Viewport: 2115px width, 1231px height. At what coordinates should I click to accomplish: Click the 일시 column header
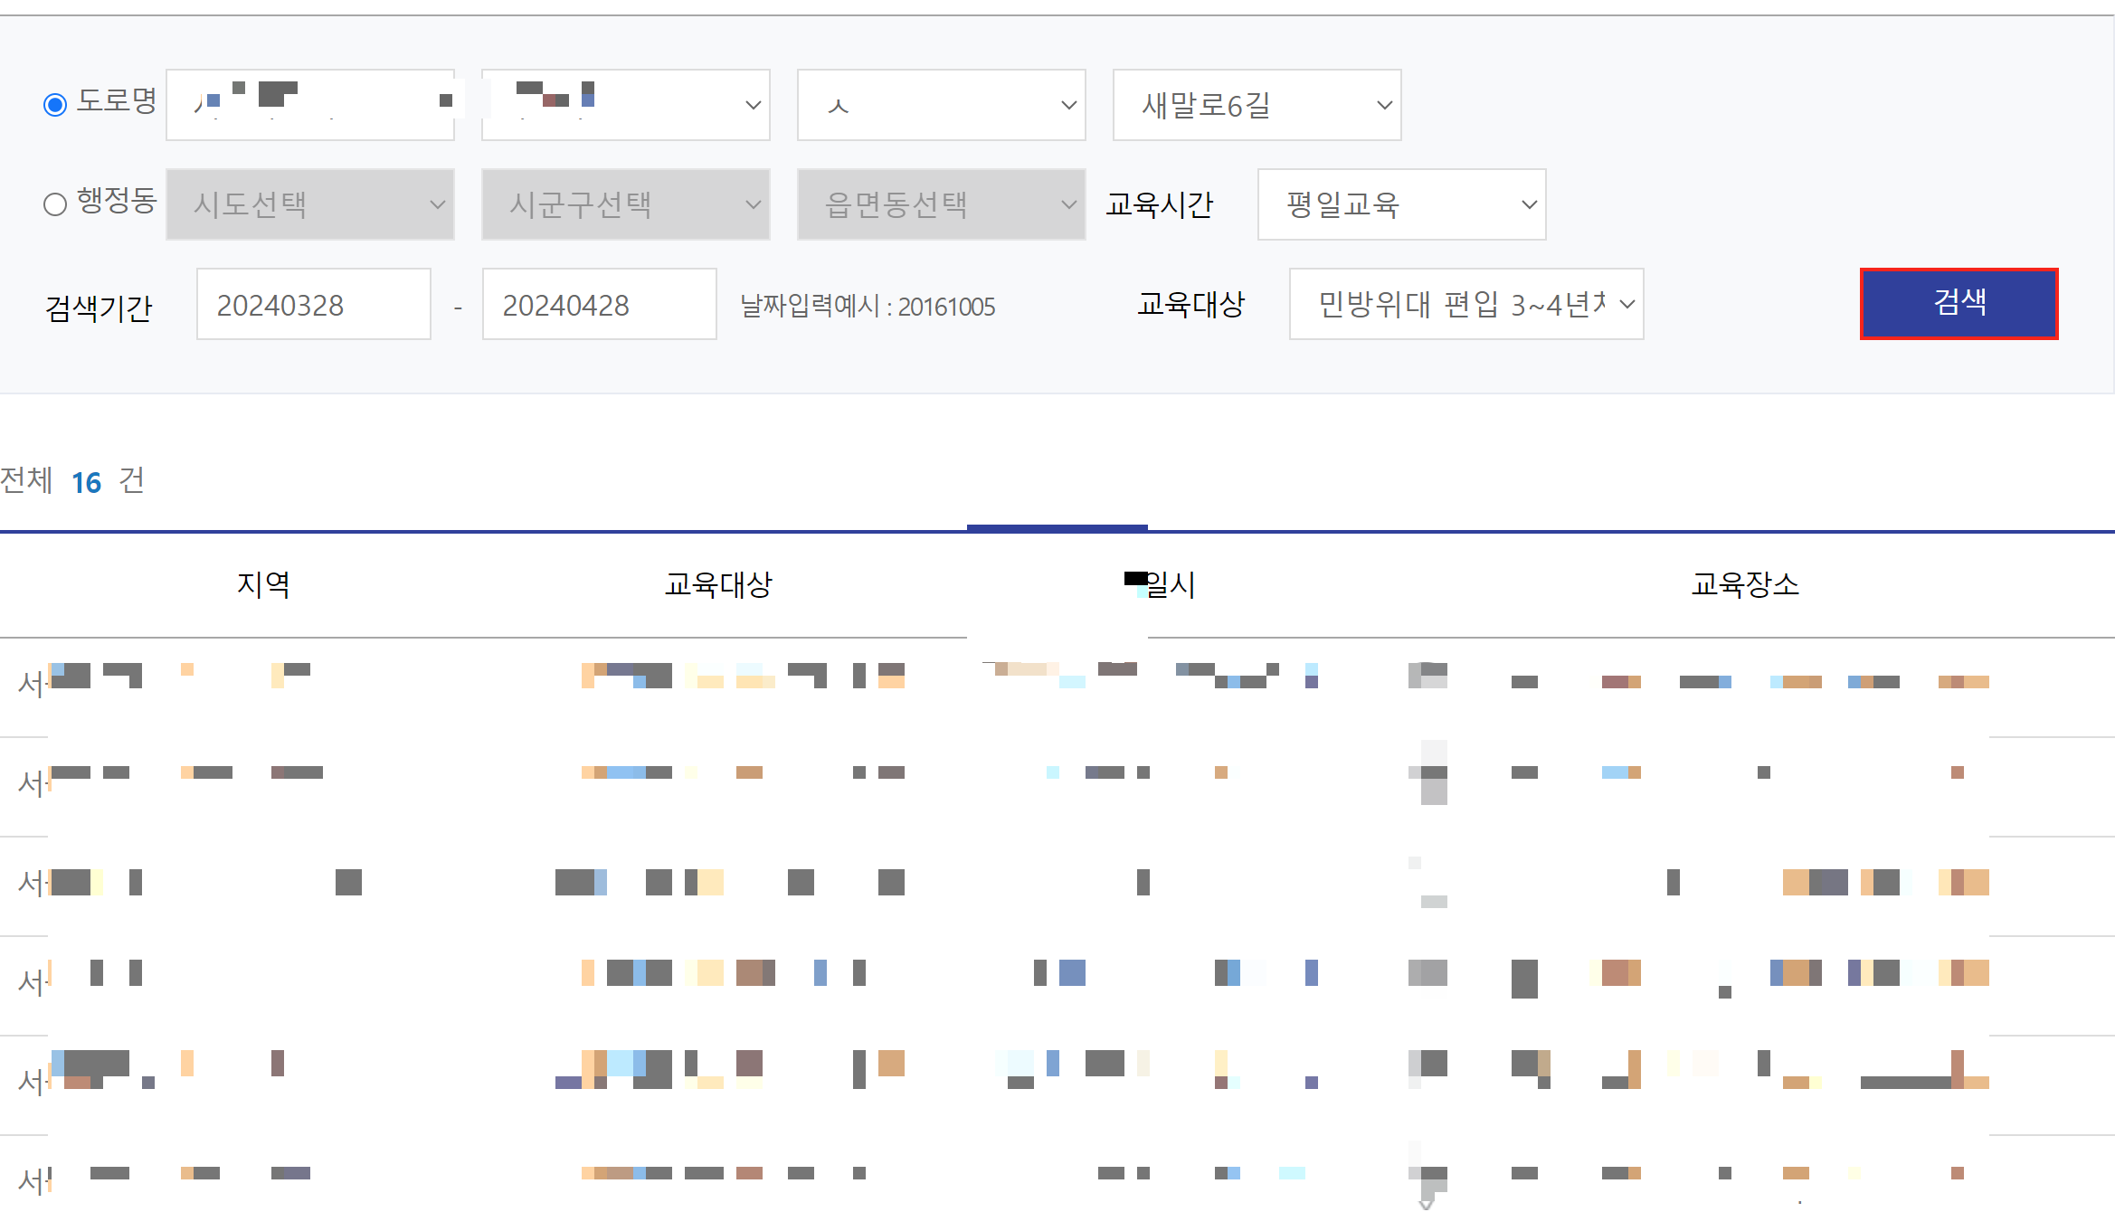click(1169, 584)
